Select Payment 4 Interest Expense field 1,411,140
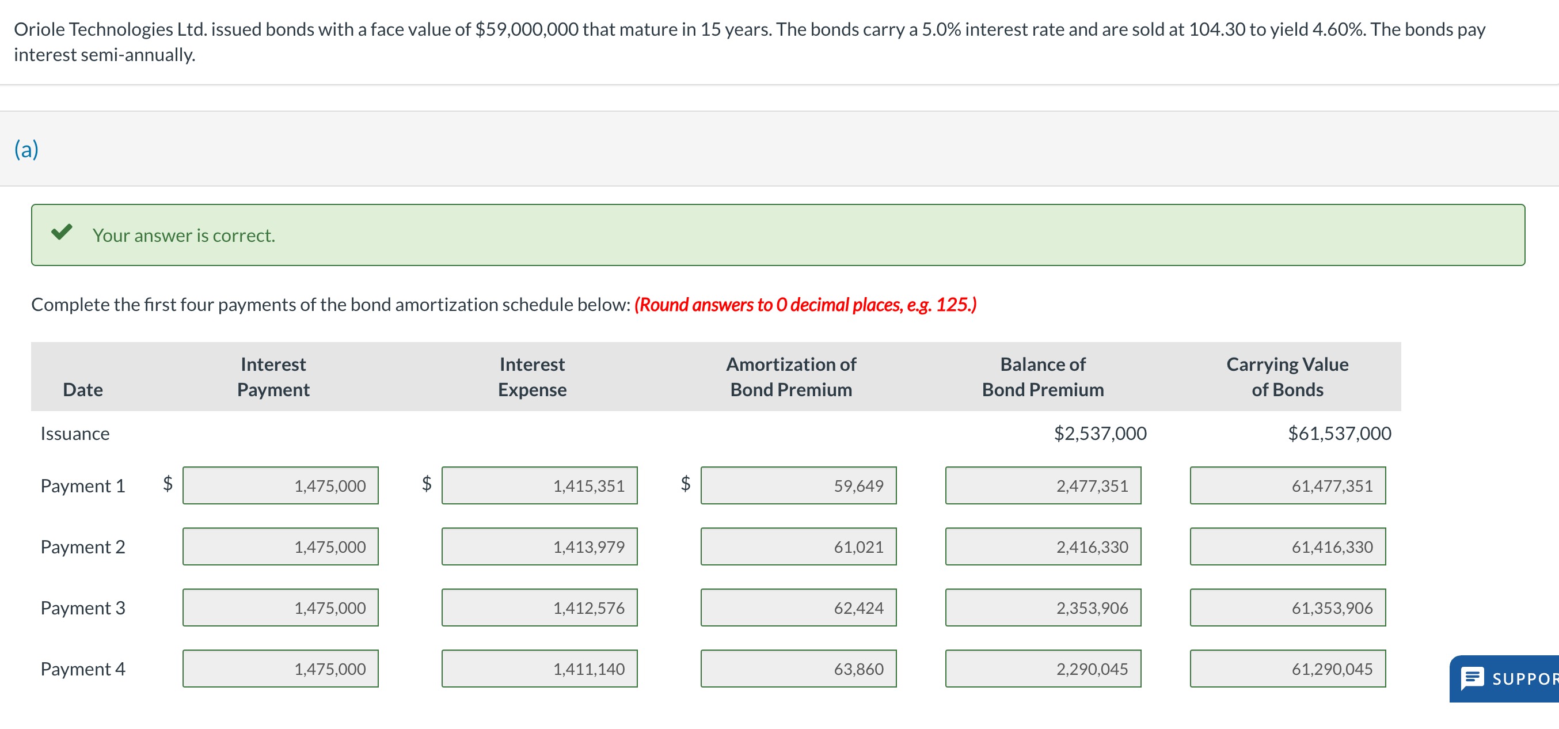Image resolution: width=1559 pixels, height=729 pixels. click(x=539, y=669)
